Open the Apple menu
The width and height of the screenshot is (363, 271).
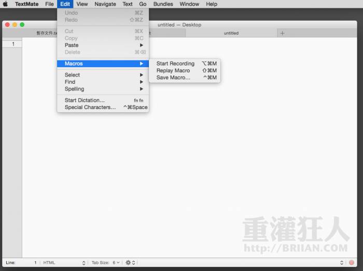(5, 4)
